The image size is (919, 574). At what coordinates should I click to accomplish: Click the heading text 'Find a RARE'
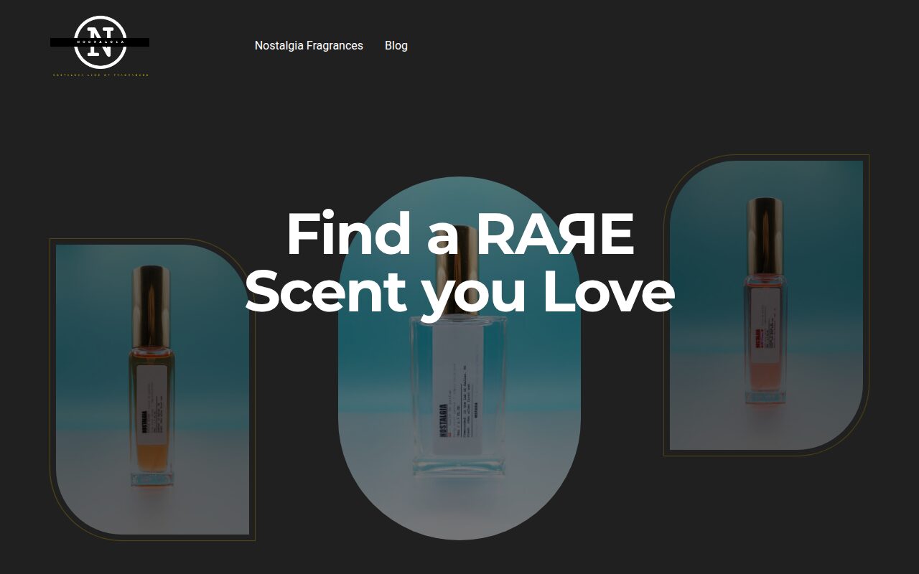point(460,234)
